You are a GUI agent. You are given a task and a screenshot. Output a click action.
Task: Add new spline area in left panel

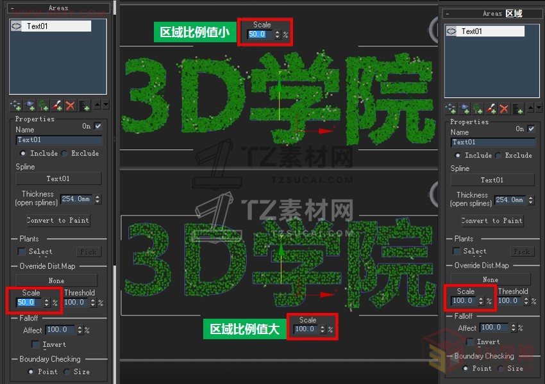pos(16,105)
